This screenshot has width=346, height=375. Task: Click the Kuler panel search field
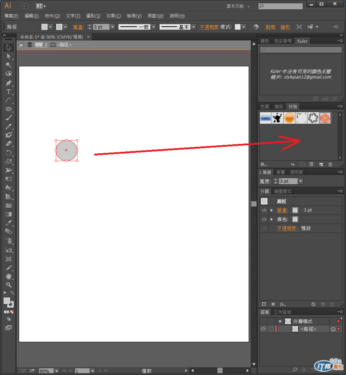[x=301, y=50]
